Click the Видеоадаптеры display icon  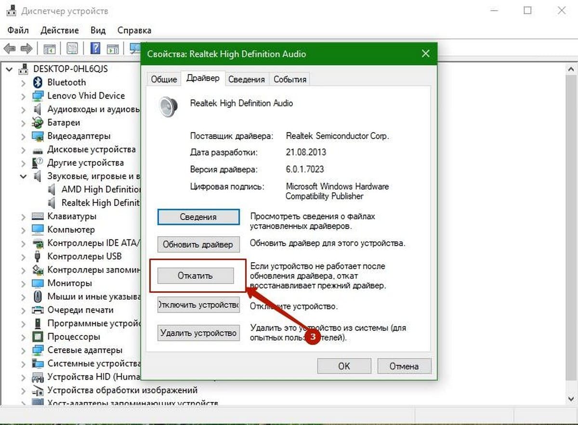(x=38, y=136)
